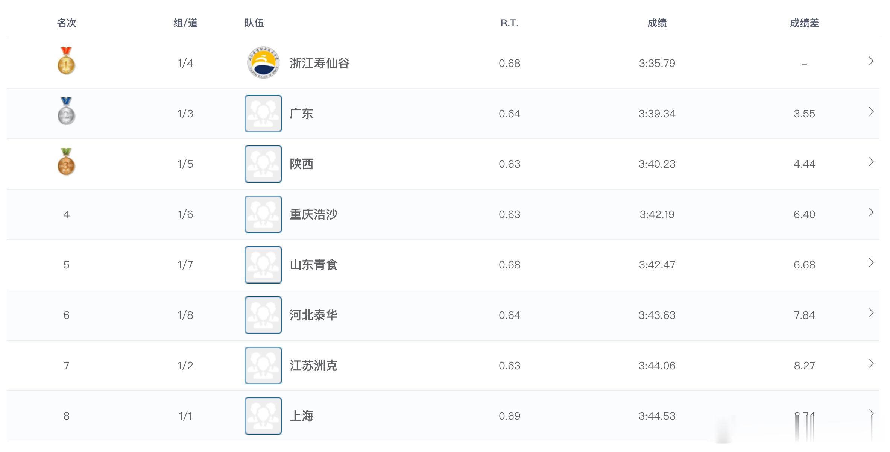This screenshot has width=890, height=452.
Task: Click the 山东青食 team avatar placeholder
Action: [263, 265]
